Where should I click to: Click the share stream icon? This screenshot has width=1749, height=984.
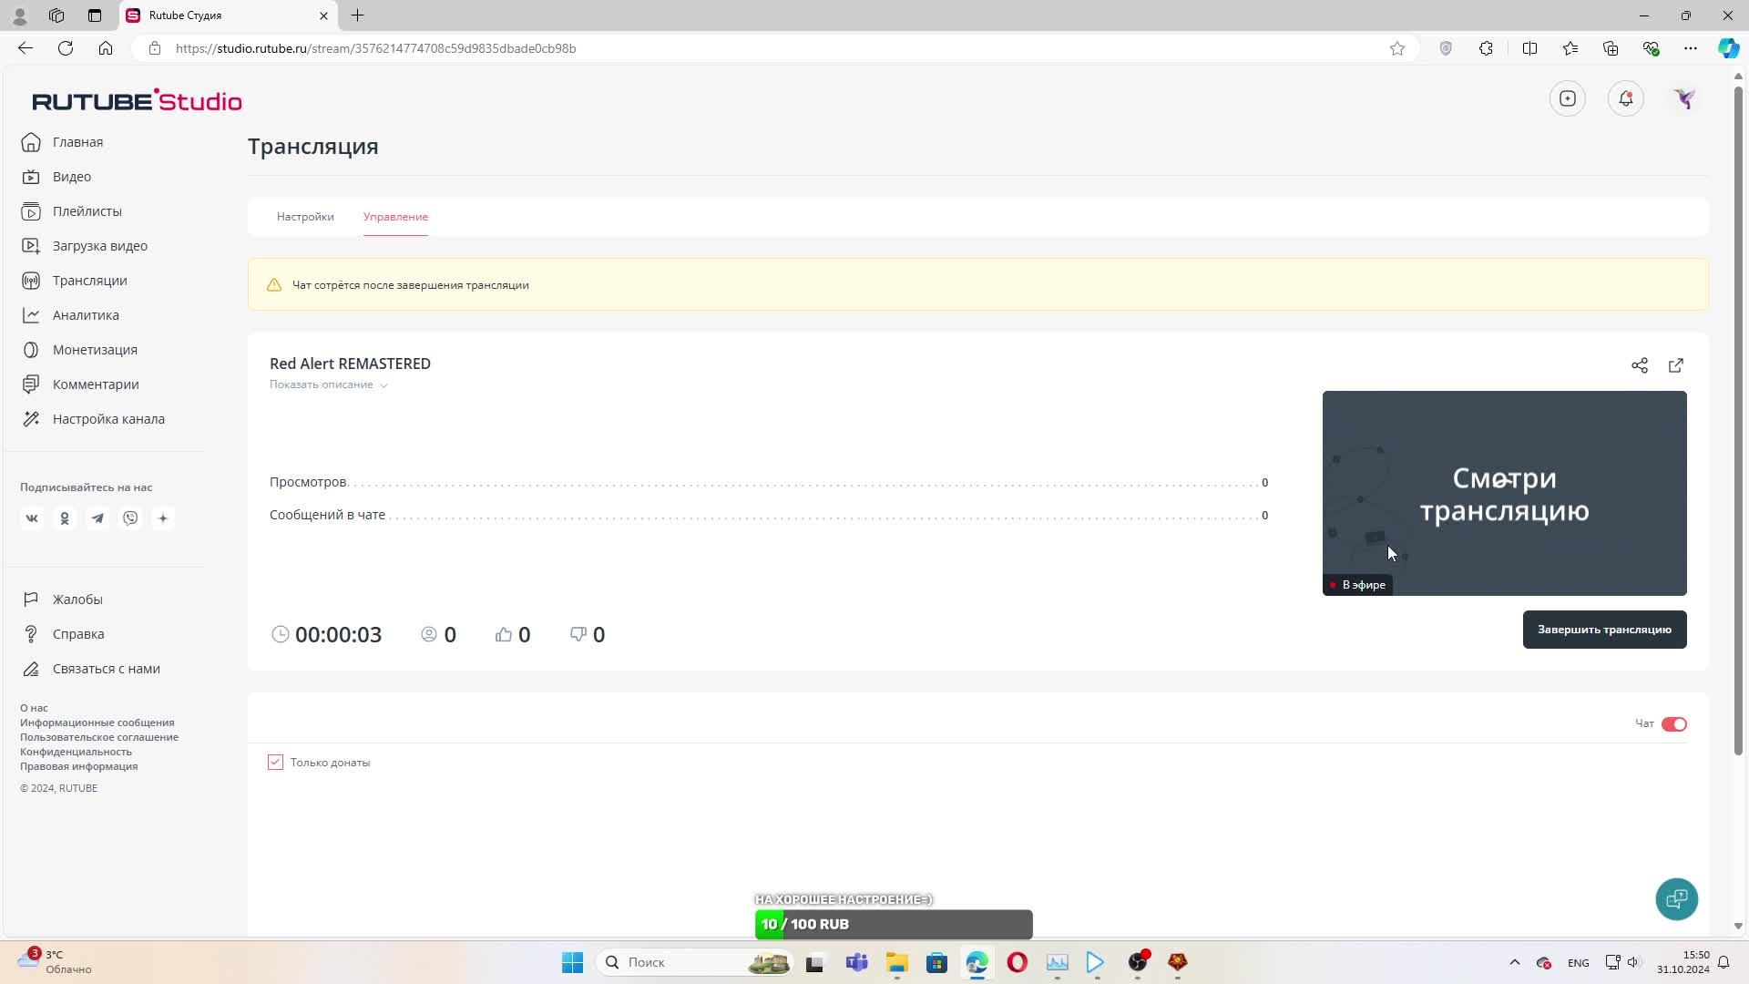click(1639, 365)
